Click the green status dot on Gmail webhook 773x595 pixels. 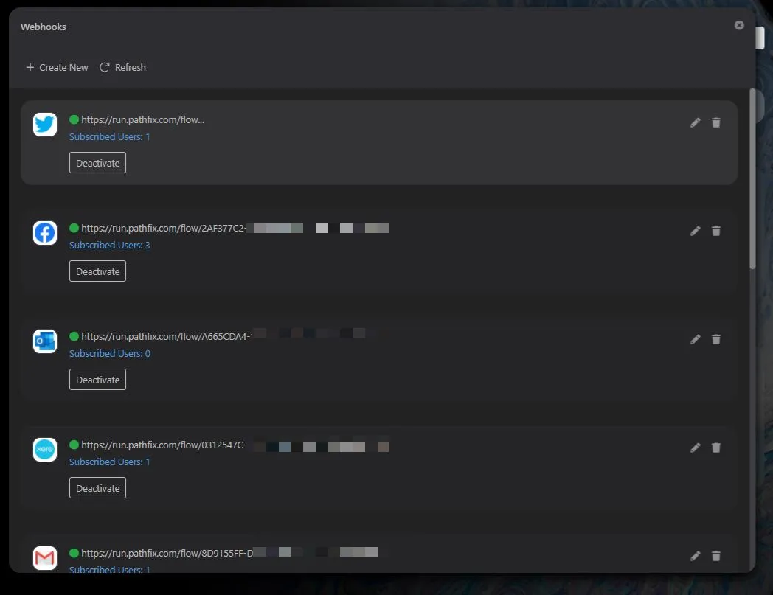pos(74,553)
